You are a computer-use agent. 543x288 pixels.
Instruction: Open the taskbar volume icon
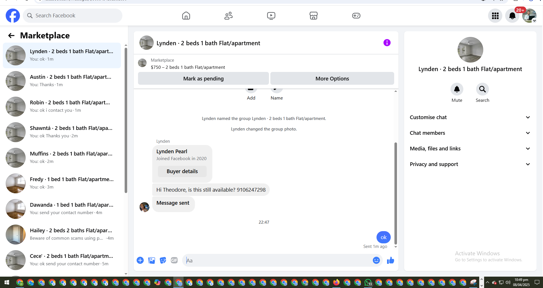(508, 282)
